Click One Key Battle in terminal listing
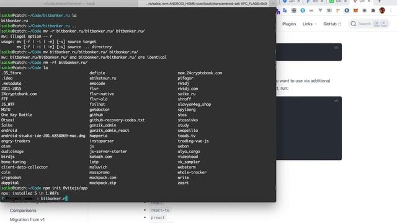 [x=17, y=115]
